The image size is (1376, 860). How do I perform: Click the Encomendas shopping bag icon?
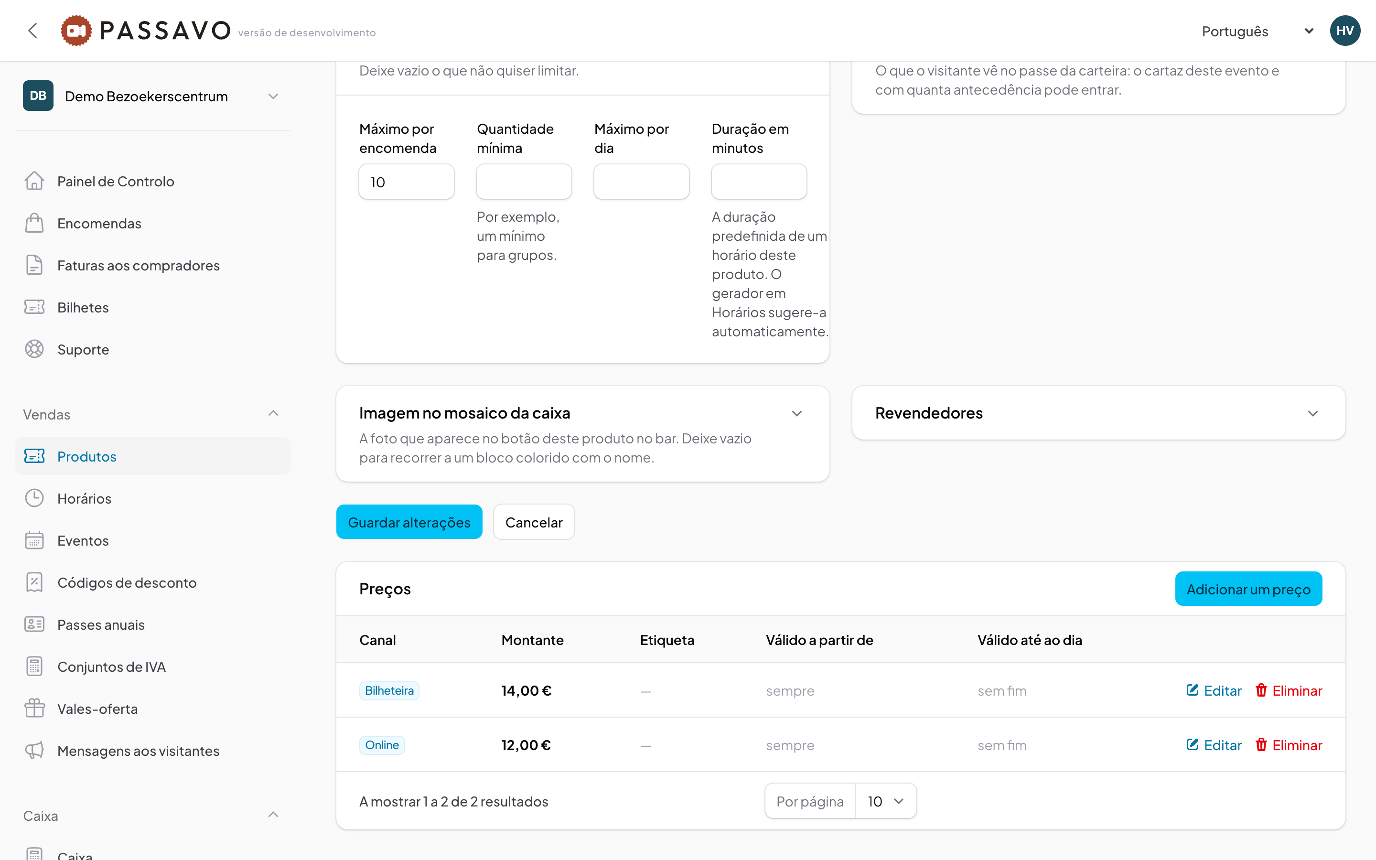coord(35,223)
